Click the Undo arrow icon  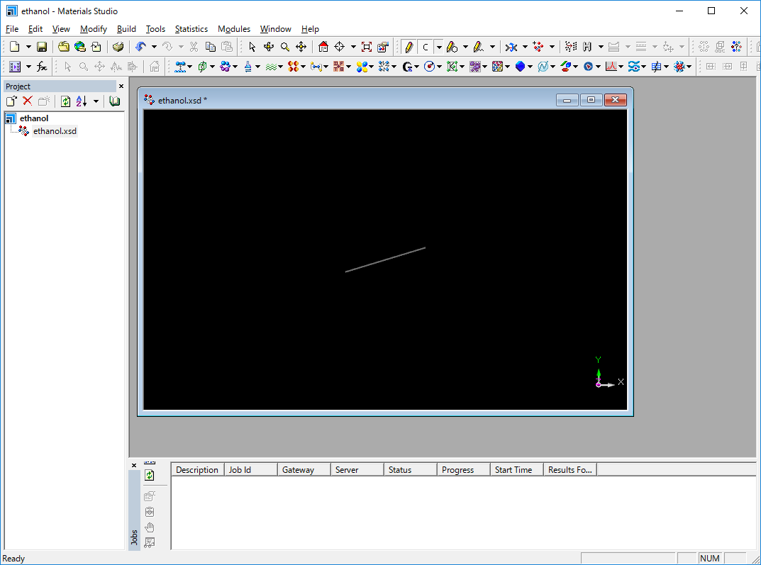[x=140, y=47]
